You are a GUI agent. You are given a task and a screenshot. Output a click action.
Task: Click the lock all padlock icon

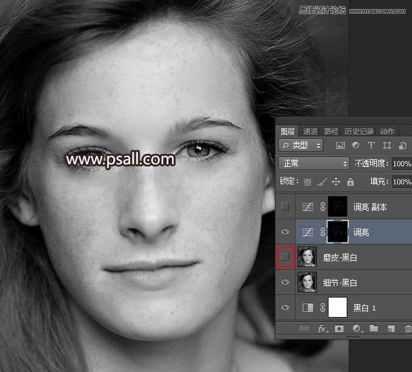click(x=350, y=182)
